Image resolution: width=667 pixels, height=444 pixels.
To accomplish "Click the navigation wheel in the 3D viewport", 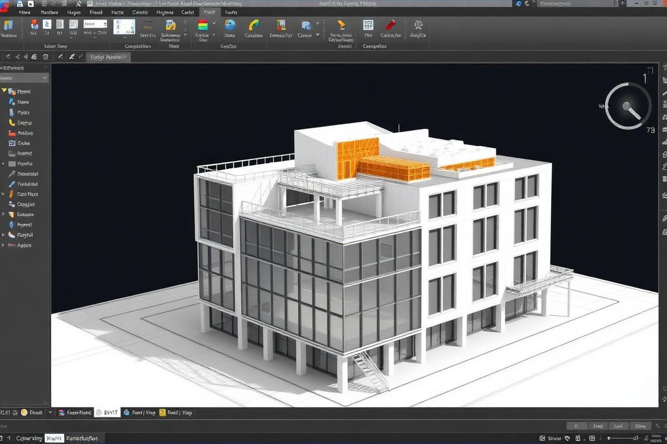I will point(628,105).
